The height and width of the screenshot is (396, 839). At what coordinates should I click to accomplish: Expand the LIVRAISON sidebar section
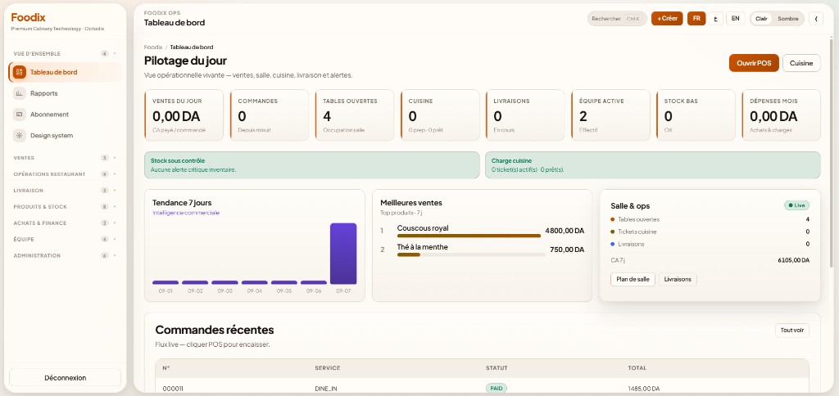coord(66,191)
